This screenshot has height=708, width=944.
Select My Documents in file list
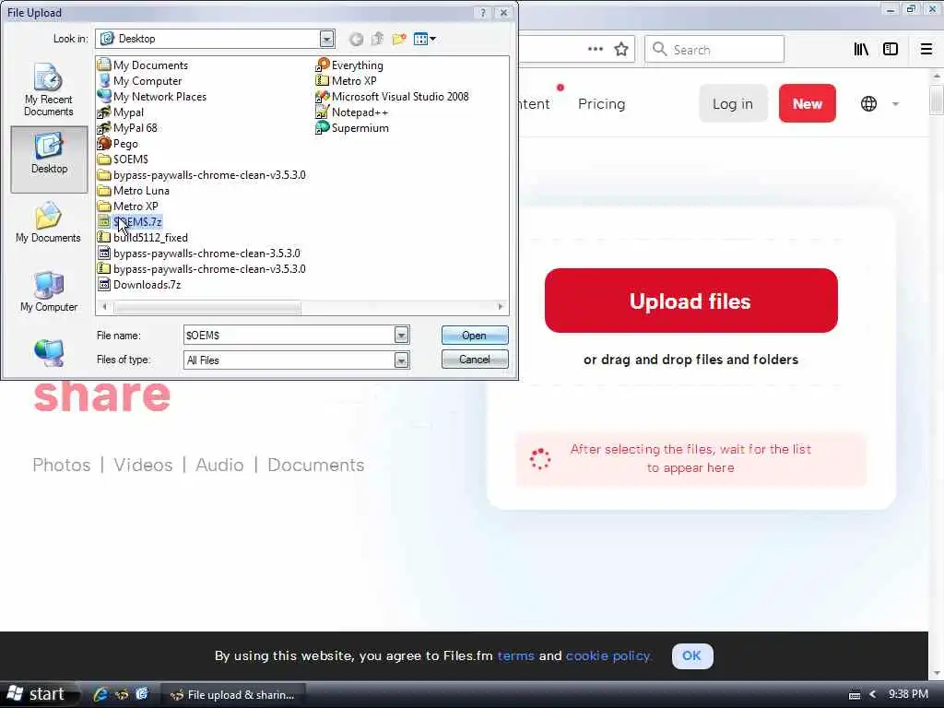click(x=143, y=65)
